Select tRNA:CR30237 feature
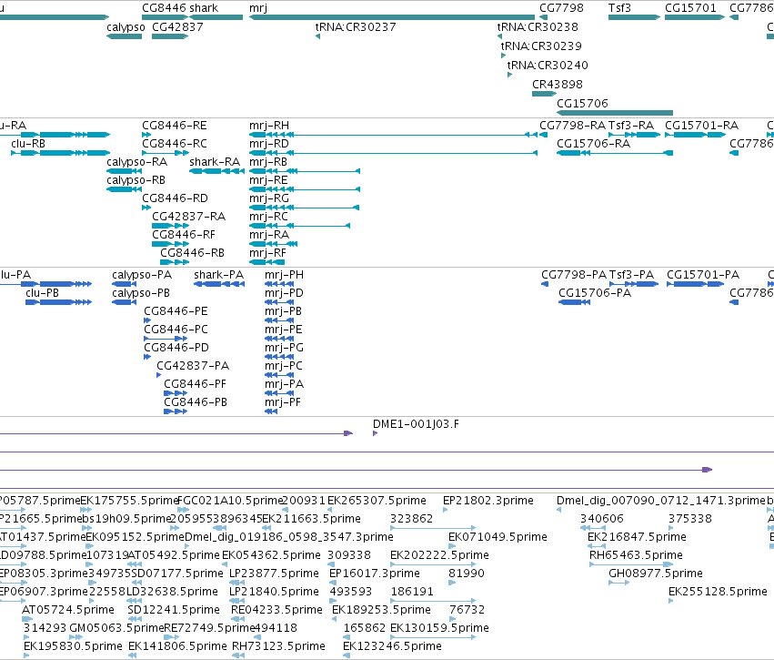Screen dimensions: 774x660 pos(318,36)
